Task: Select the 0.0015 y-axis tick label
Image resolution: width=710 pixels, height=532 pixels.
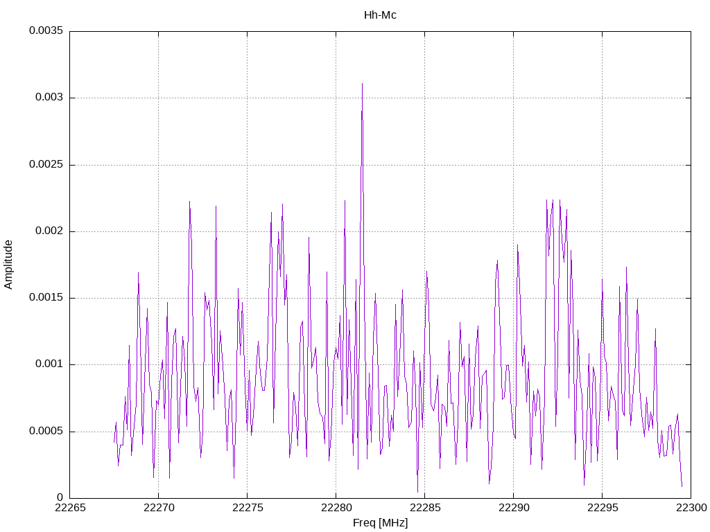Action: [46, 298]
